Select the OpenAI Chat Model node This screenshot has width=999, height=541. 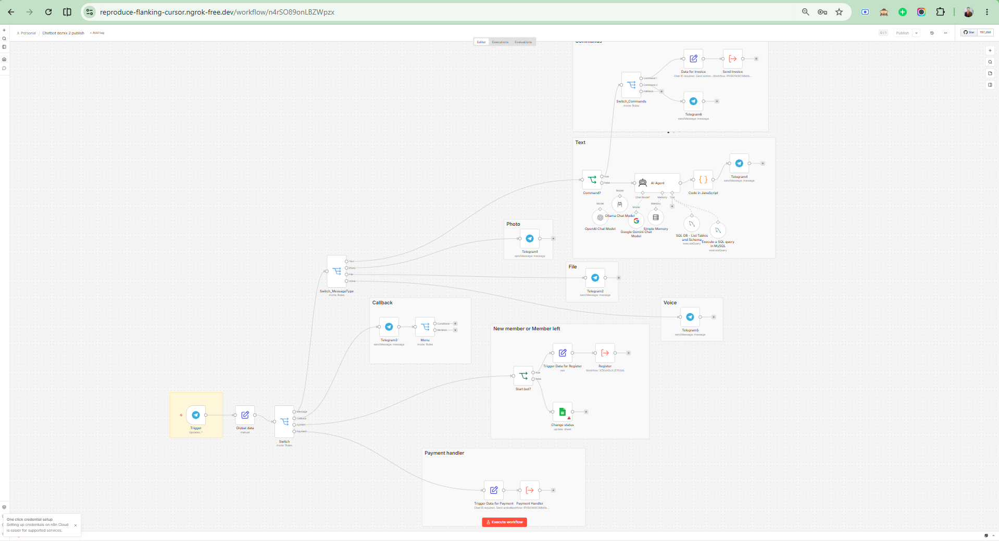point(600,217)
